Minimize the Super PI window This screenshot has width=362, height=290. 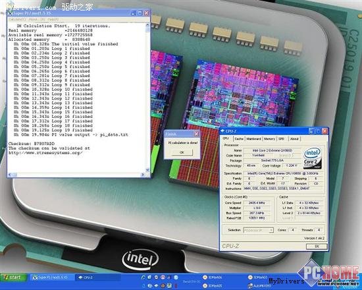click(133, 13)
